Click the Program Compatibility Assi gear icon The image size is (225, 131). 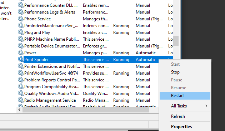click(20, 86)
